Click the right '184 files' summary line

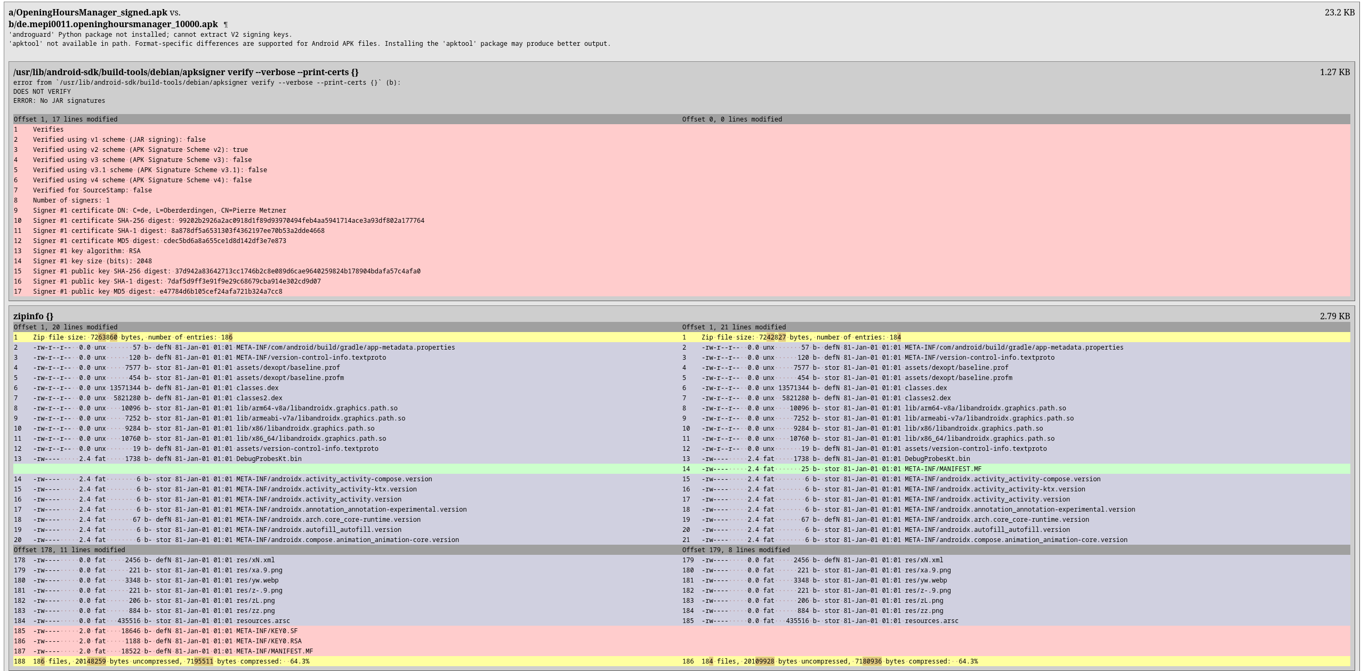pyautogui.click(x=839, y=661)
